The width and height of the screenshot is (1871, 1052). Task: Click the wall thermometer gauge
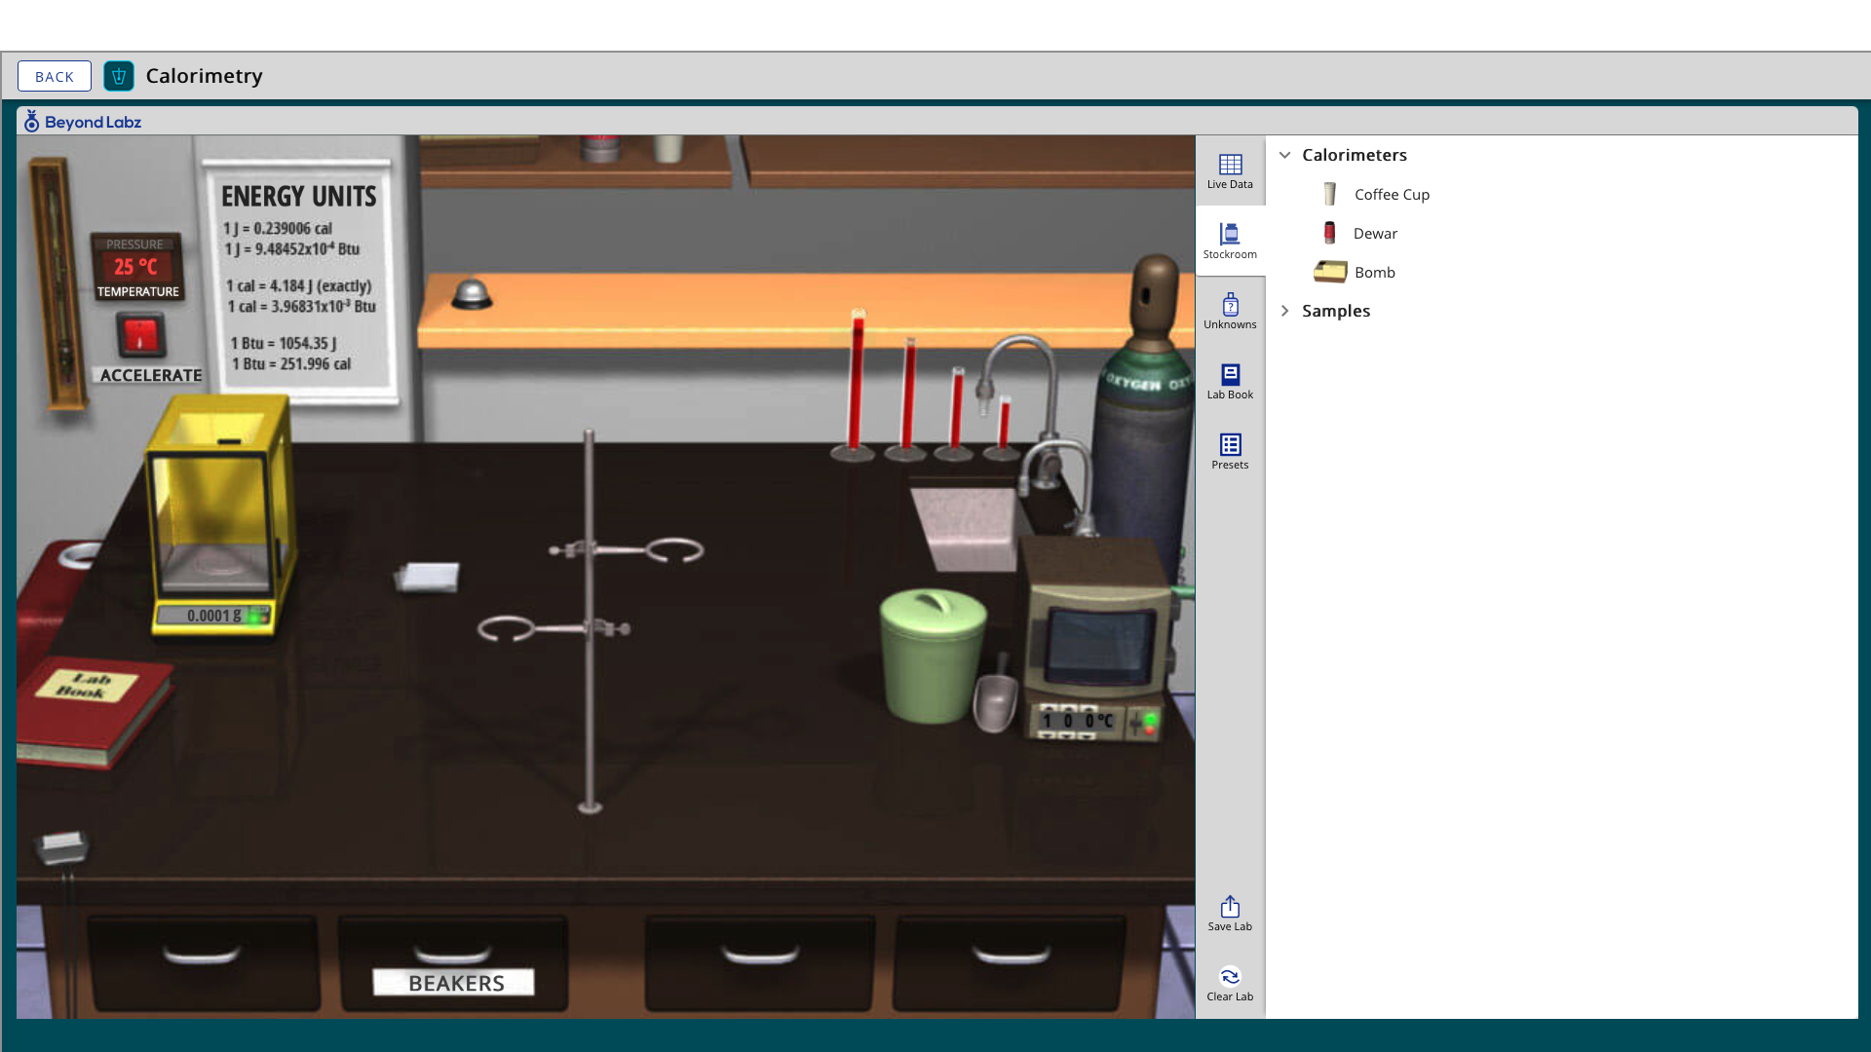click(x=57, y=282)
